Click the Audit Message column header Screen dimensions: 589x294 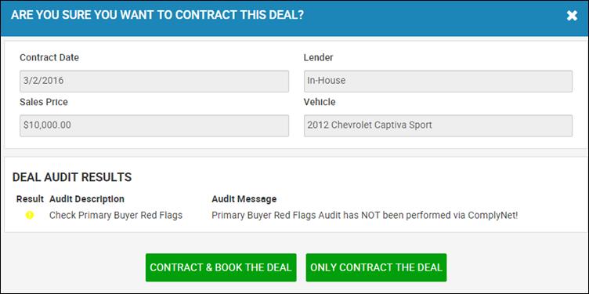coord(244,199)
